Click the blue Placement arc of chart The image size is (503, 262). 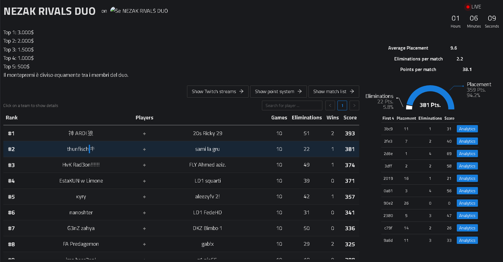pos(430,89)
